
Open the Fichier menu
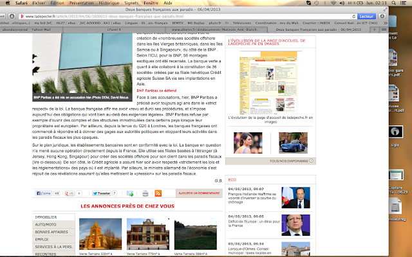pos(39,3)
